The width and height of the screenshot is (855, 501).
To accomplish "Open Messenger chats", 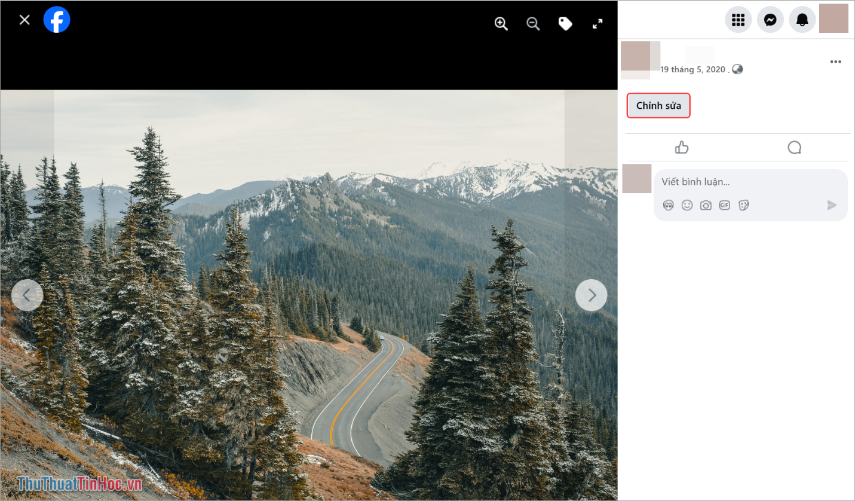I will (x=770, y=20).
